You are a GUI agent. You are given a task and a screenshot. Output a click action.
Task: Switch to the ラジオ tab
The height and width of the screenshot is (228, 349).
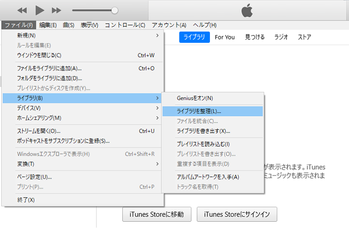pos(281,37)
